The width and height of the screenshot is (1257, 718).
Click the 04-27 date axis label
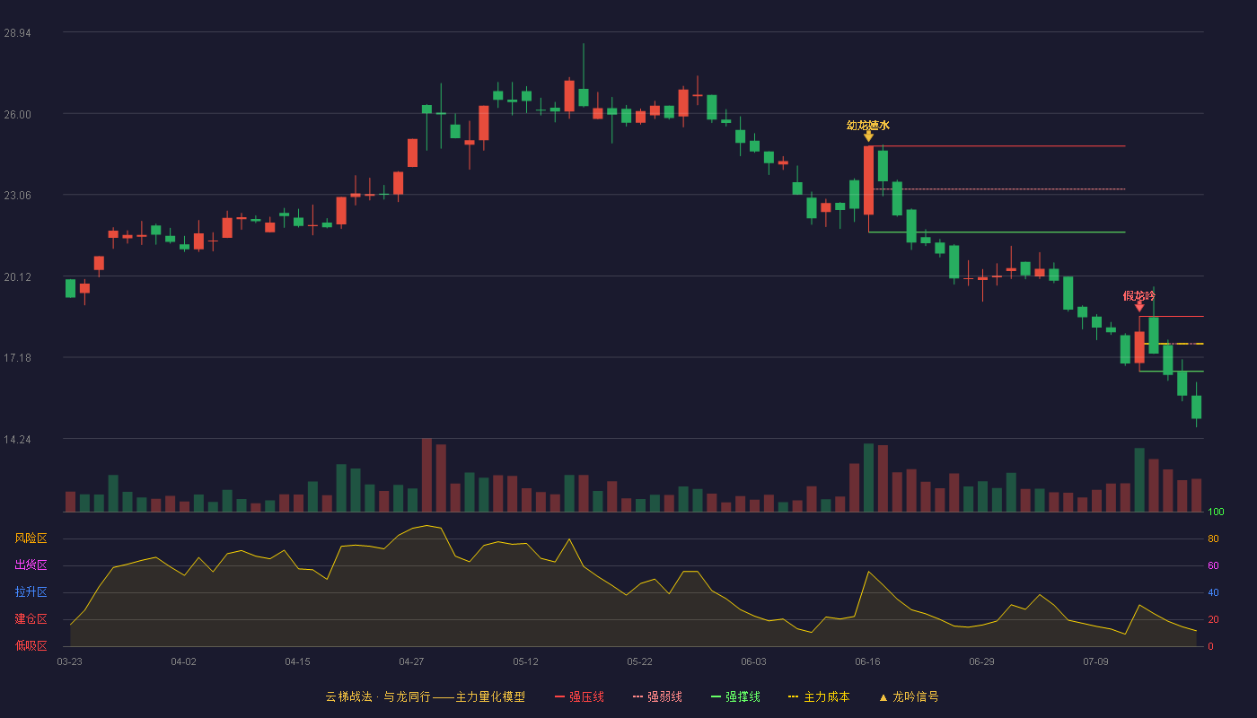(411, 661)
